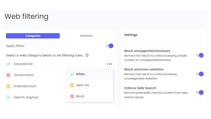Click 'Remove potentially harmful content' description text
Screen dimensions: 211x119
point(156,95)
